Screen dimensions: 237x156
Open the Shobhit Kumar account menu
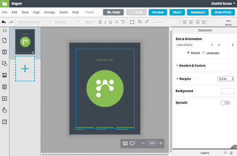223,3
